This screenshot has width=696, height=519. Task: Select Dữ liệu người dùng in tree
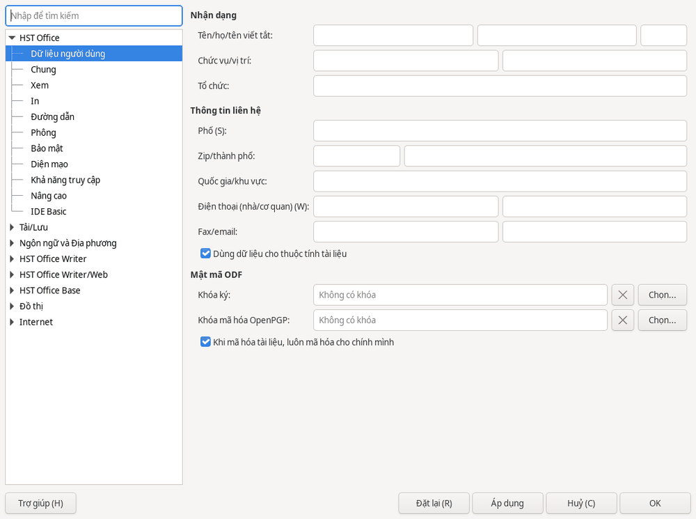[94, 54]
